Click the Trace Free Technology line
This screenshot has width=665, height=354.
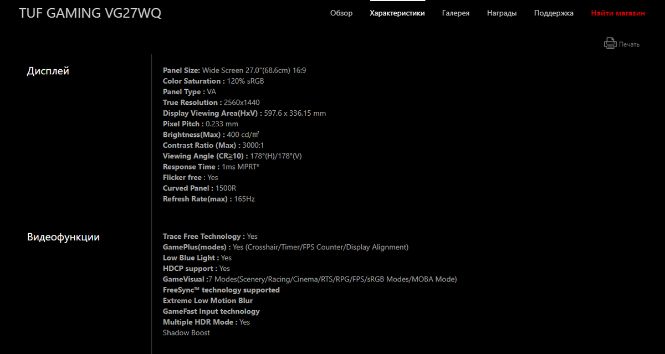click(x=210, y=237)
